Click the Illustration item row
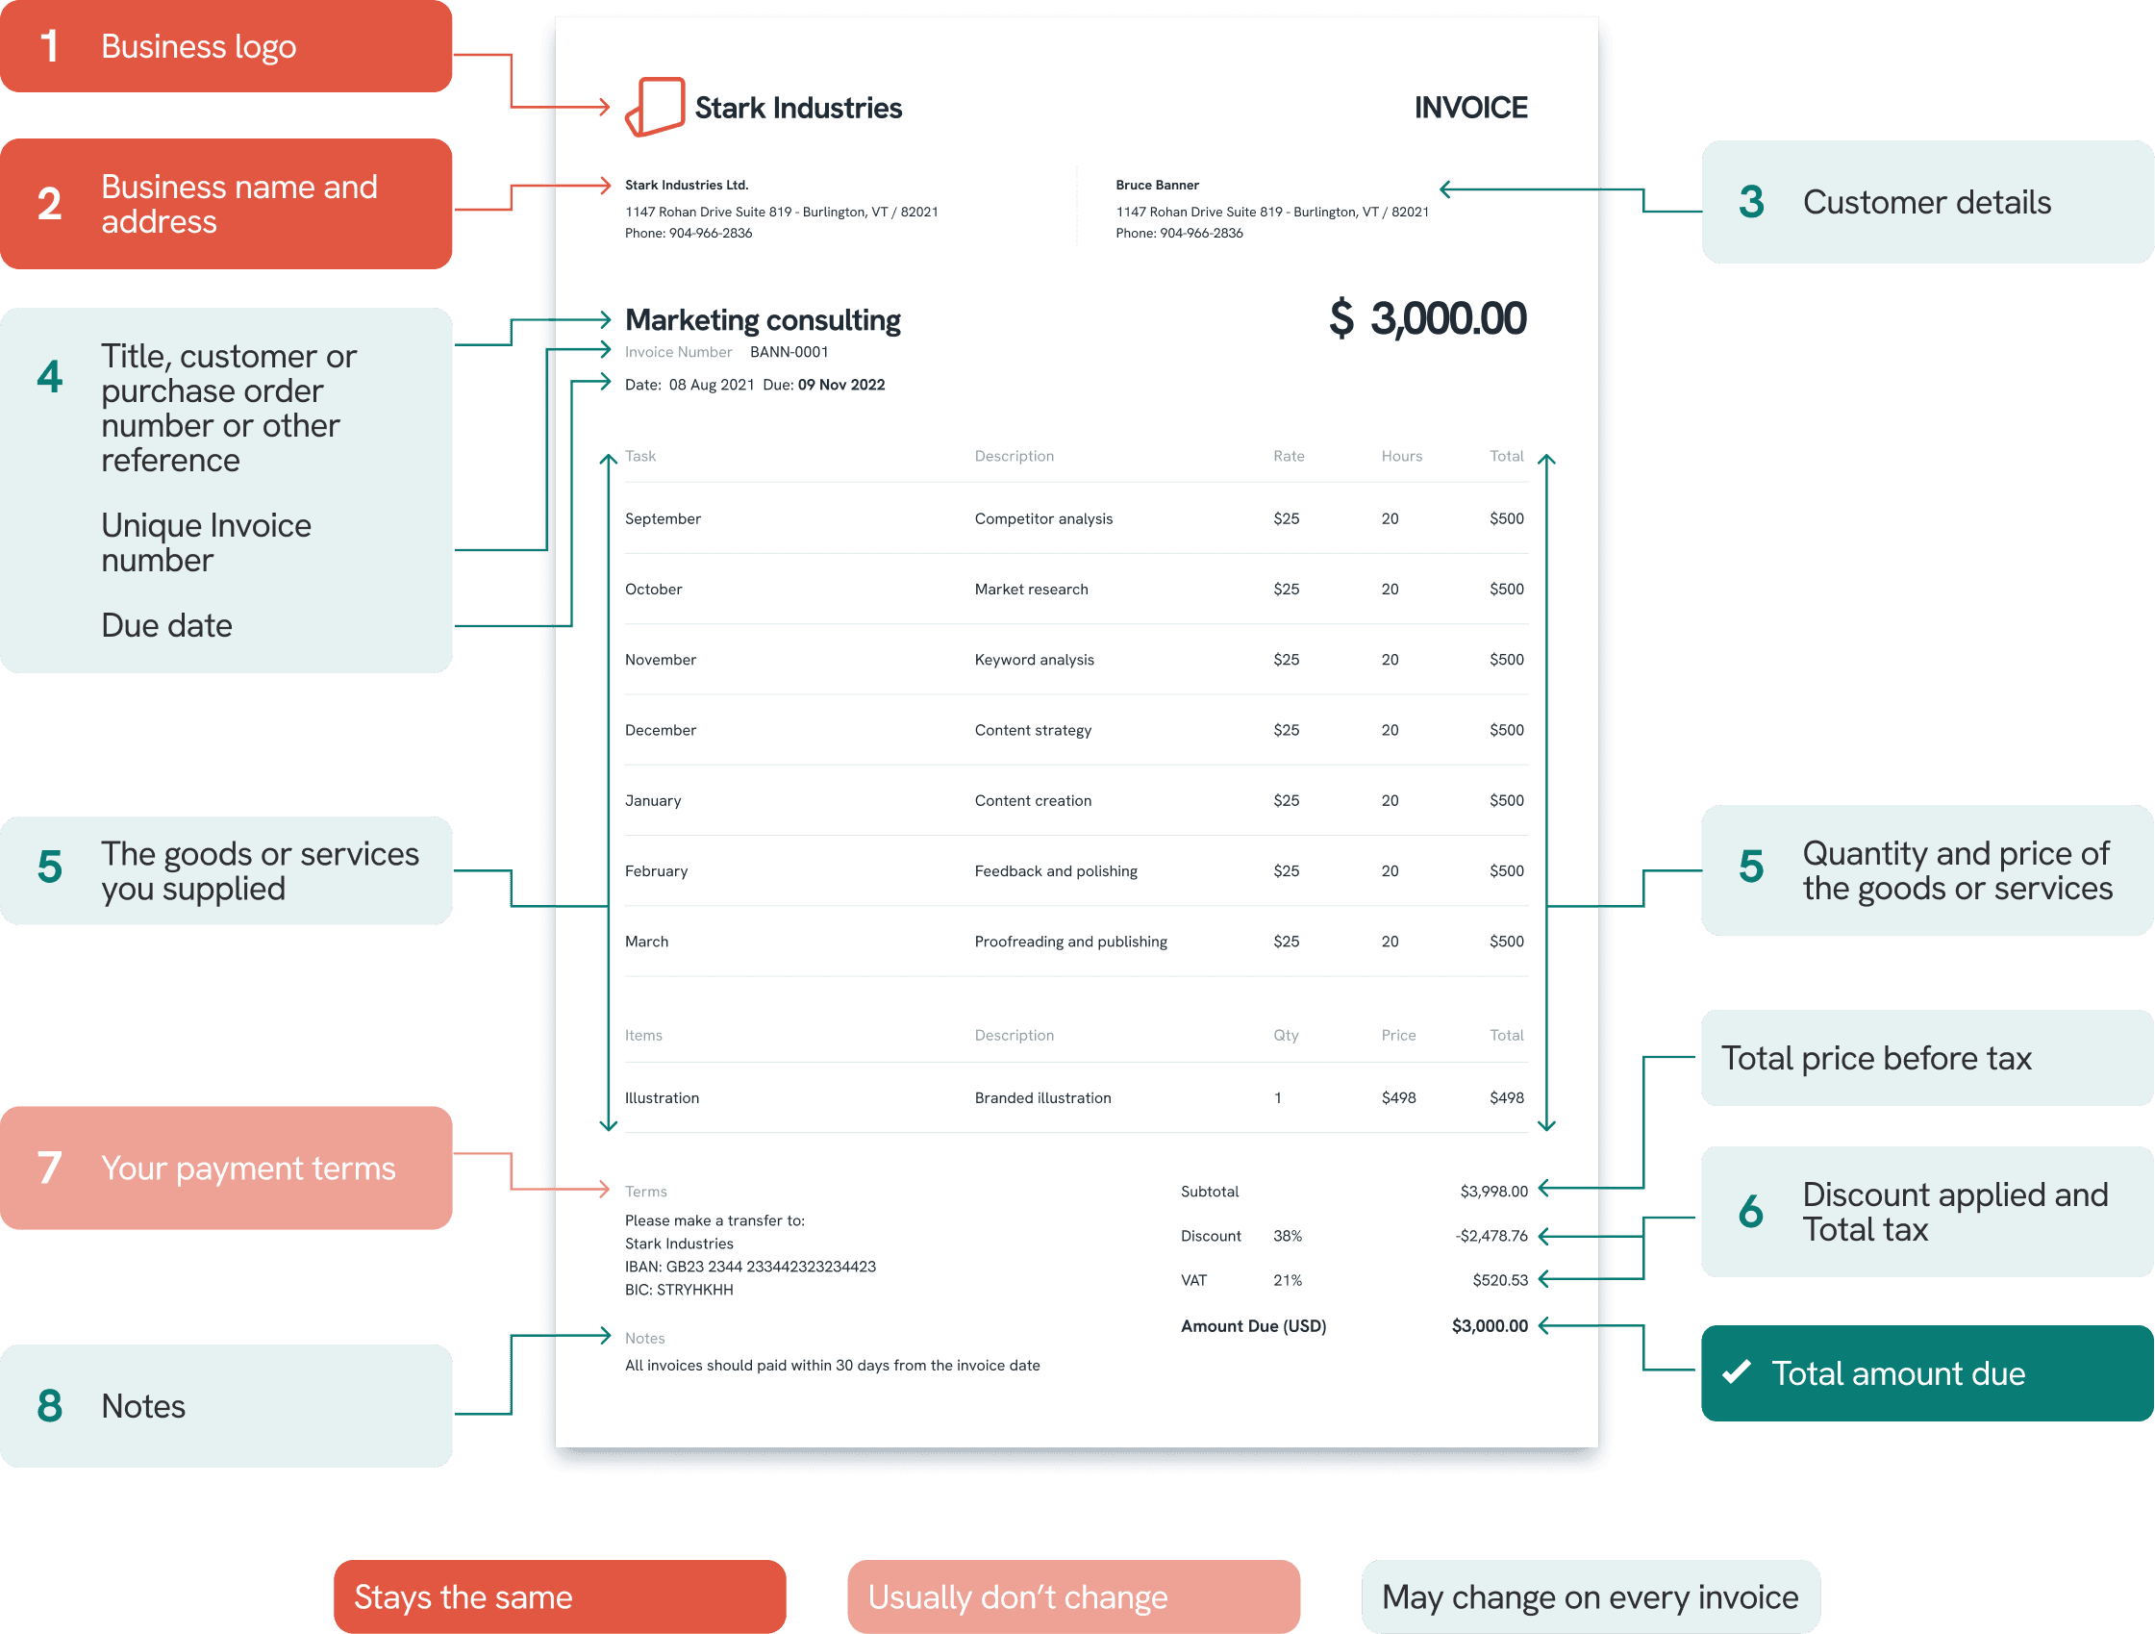2155x1634 pixels. click(1076, 1098)
